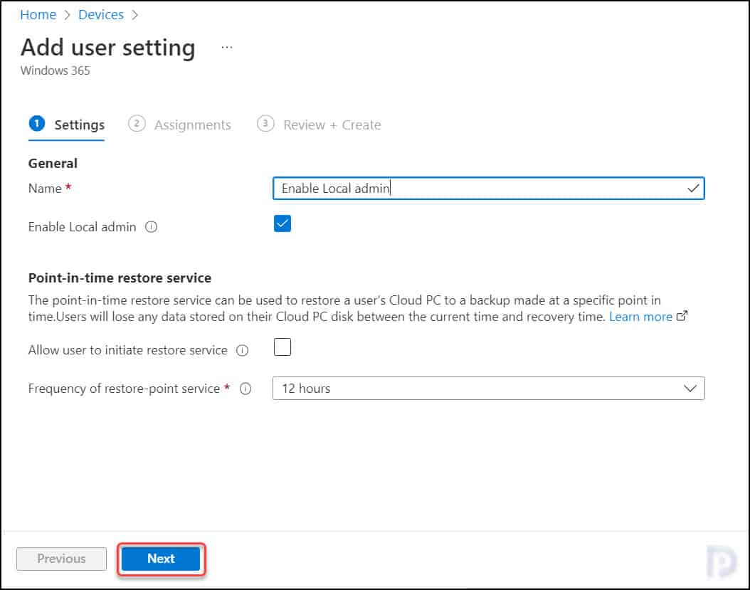Click step 2 circle icon for Assignments

point(137,123)
